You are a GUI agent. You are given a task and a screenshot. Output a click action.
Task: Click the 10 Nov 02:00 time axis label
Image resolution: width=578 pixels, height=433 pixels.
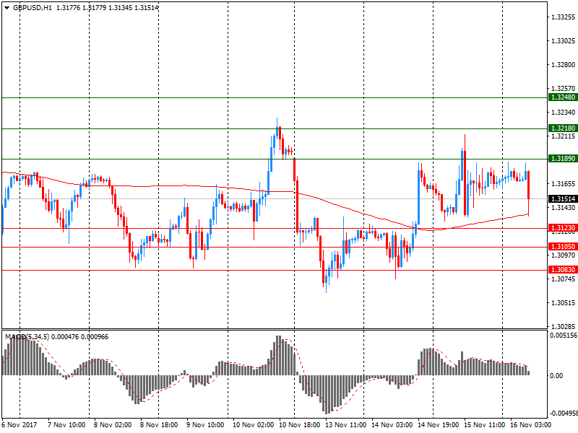[x=254, y=425]
